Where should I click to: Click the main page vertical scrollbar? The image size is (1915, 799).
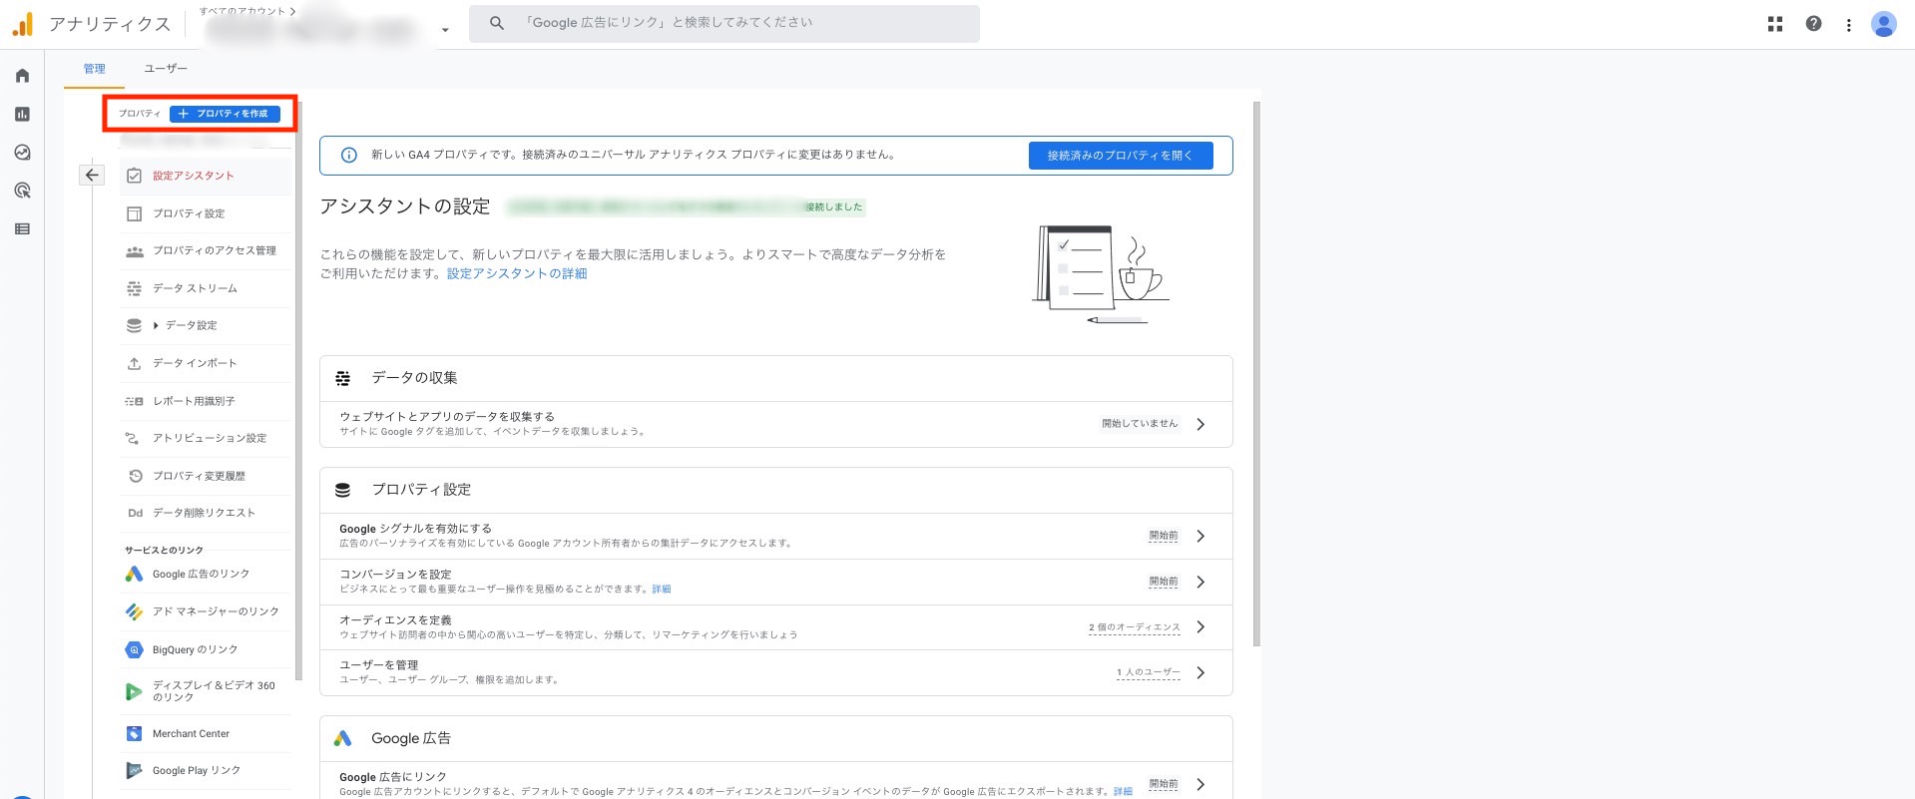pyautogui.click(x=1256, y=373)
